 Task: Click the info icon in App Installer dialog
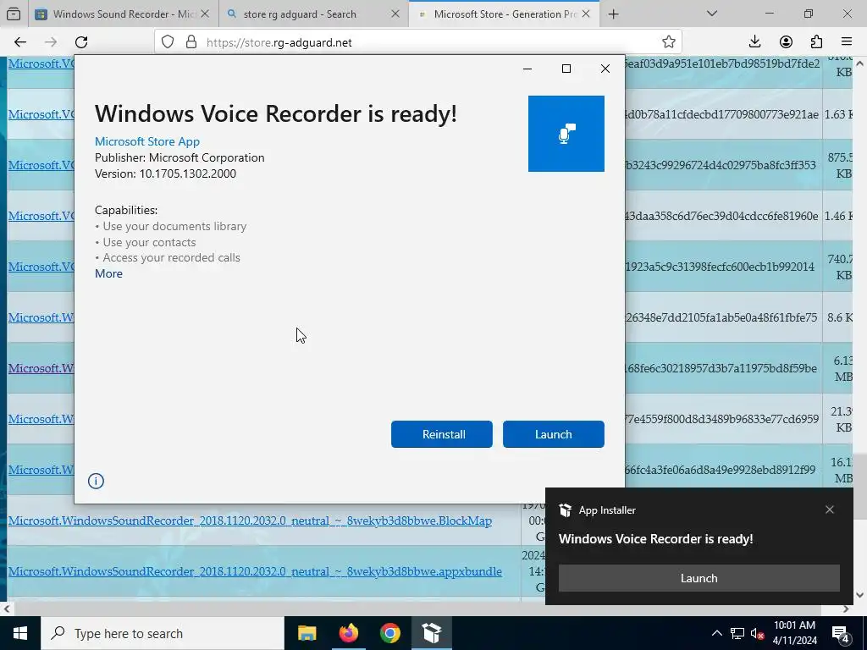96,481
